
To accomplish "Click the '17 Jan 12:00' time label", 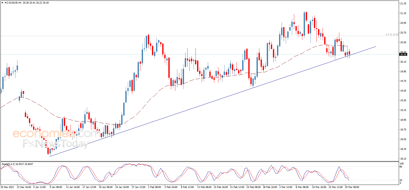I will 89,187.
